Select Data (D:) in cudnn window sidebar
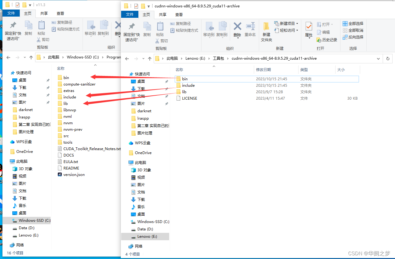The width and height of the screenshot is (395, 259). point(145,229)
